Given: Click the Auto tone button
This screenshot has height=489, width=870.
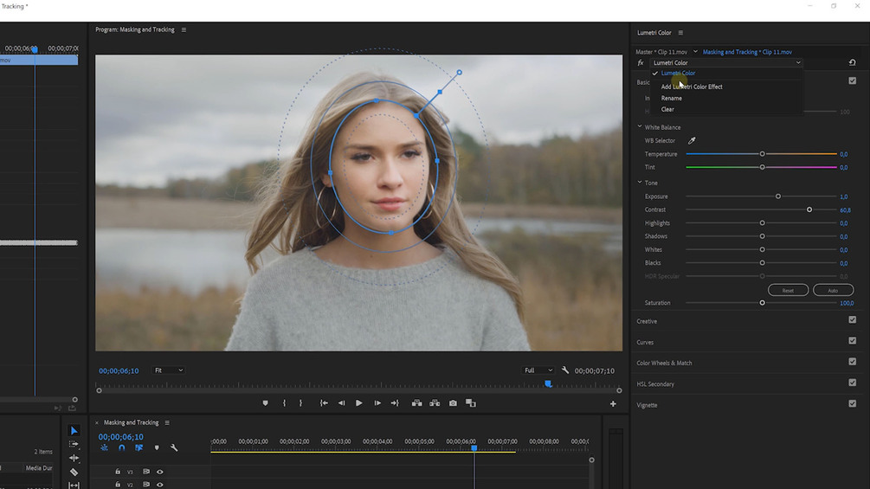Looking at the screenshot, I should click(833, 290).
